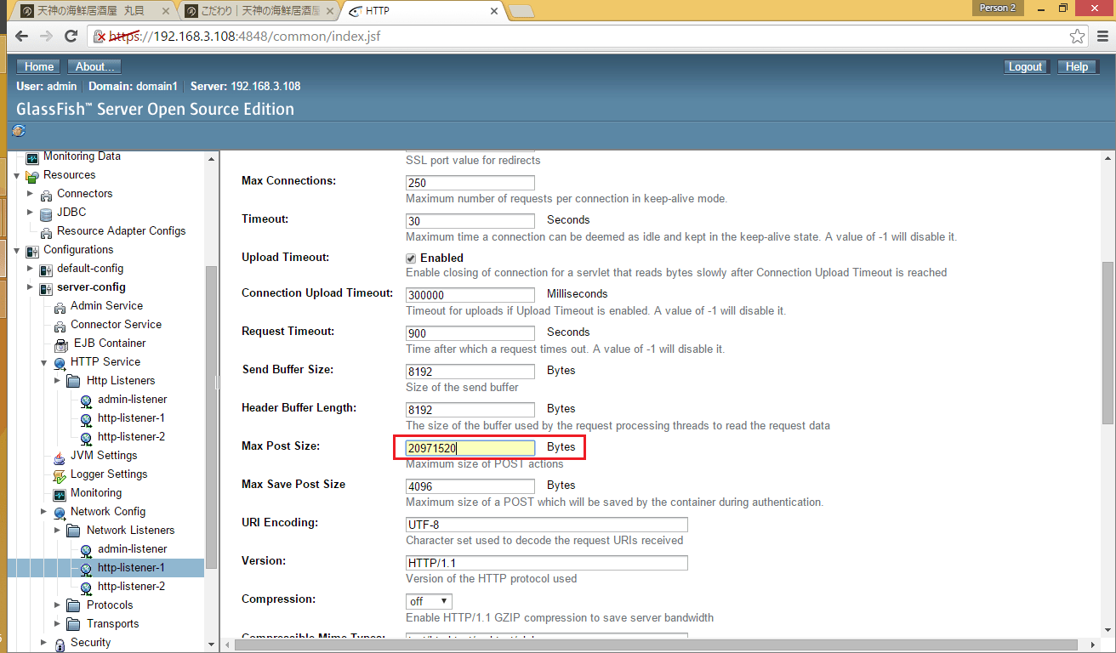
Task: Open the Help button
Action: (1077, 67)
